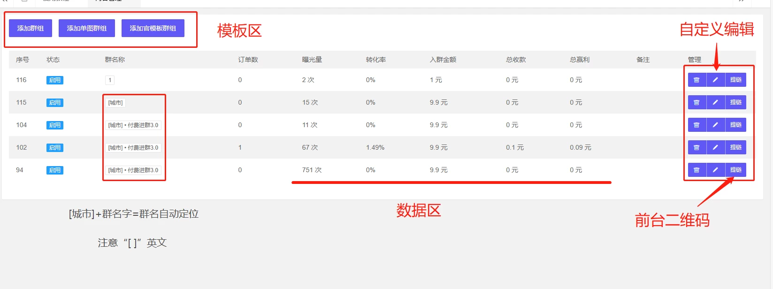Click the 管理 column header
The width and height of the screenshot is (773, 289).
[x=695, y=60]
